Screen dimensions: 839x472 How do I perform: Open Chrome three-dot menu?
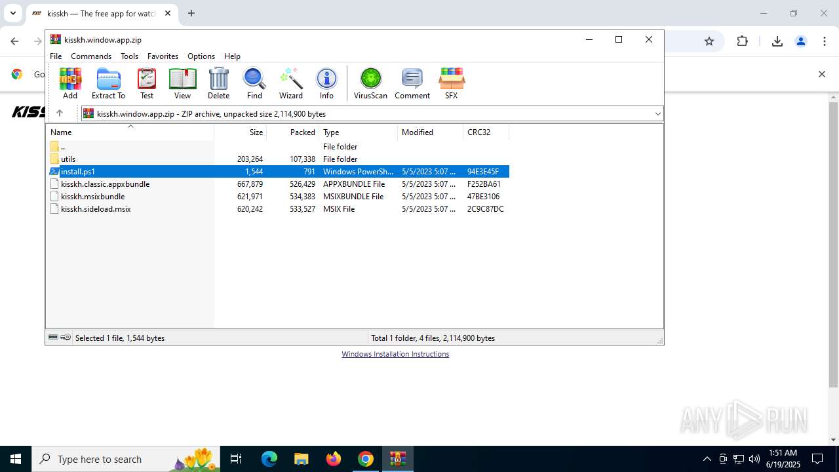825,41
